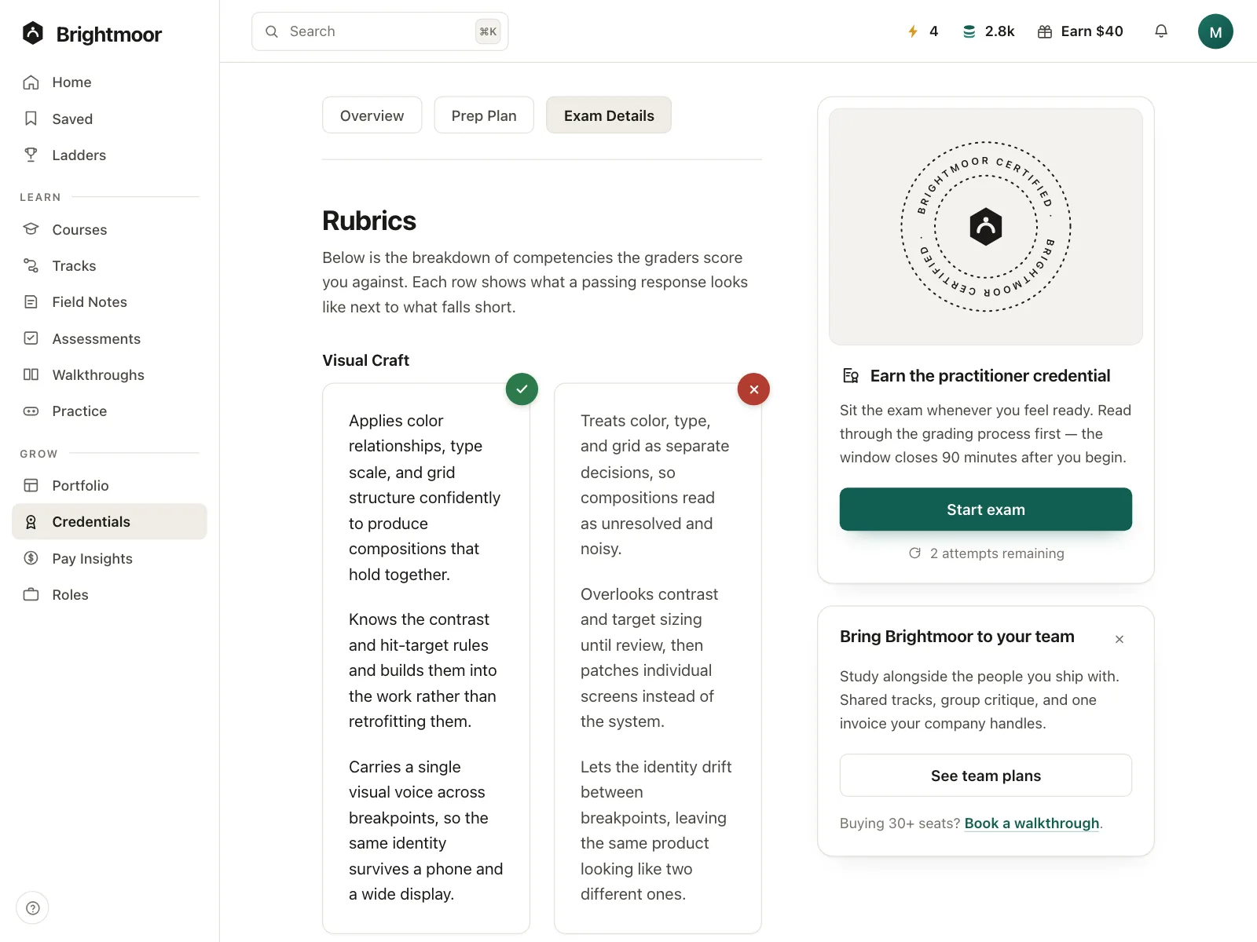1257x942 pixels.
Task: Go to Home in sidebar
Action: click(109, 82)
